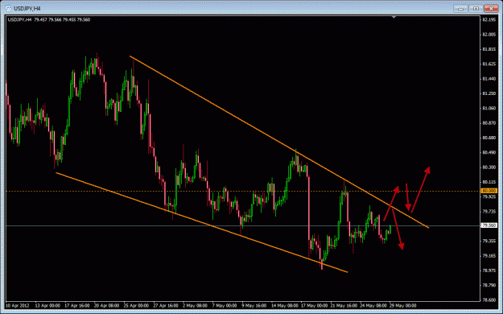This screenshot has width=503, height=314.
Task: Click the 79.165 price scale value
Action: (x=489, y=255)
